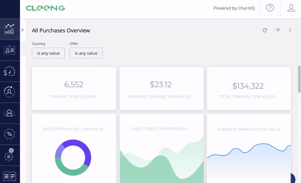Open the subscriber retention sidebar icon

click(9, 92)
